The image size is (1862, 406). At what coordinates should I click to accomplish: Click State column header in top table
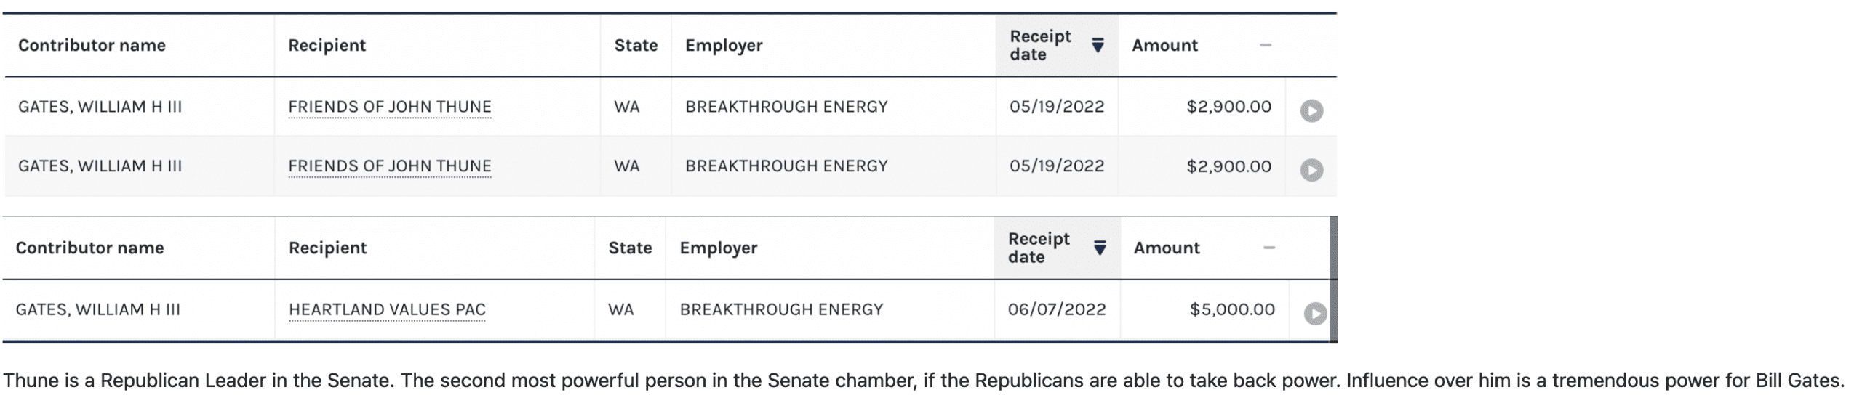pyautogui.click(x=636, y=45)
